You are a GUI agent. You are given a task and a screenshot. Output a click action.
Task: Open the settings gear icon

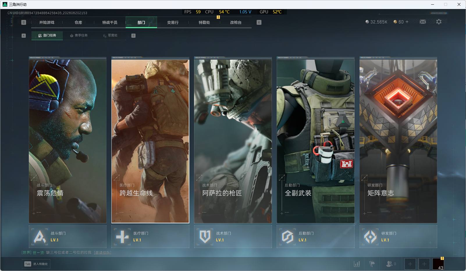coord(439,22)
